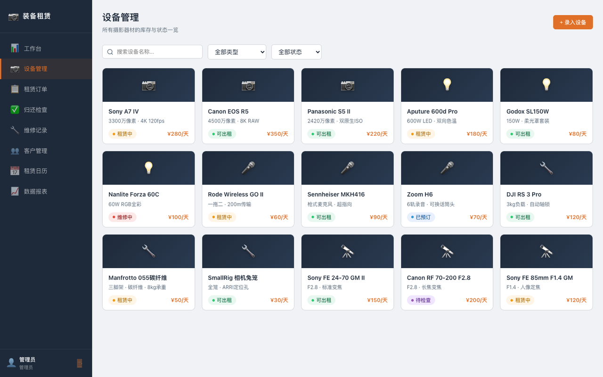Click the ¥200/天 price on Canon RF 70-200
Screen dimensions: 603x377
pos(476,300)
